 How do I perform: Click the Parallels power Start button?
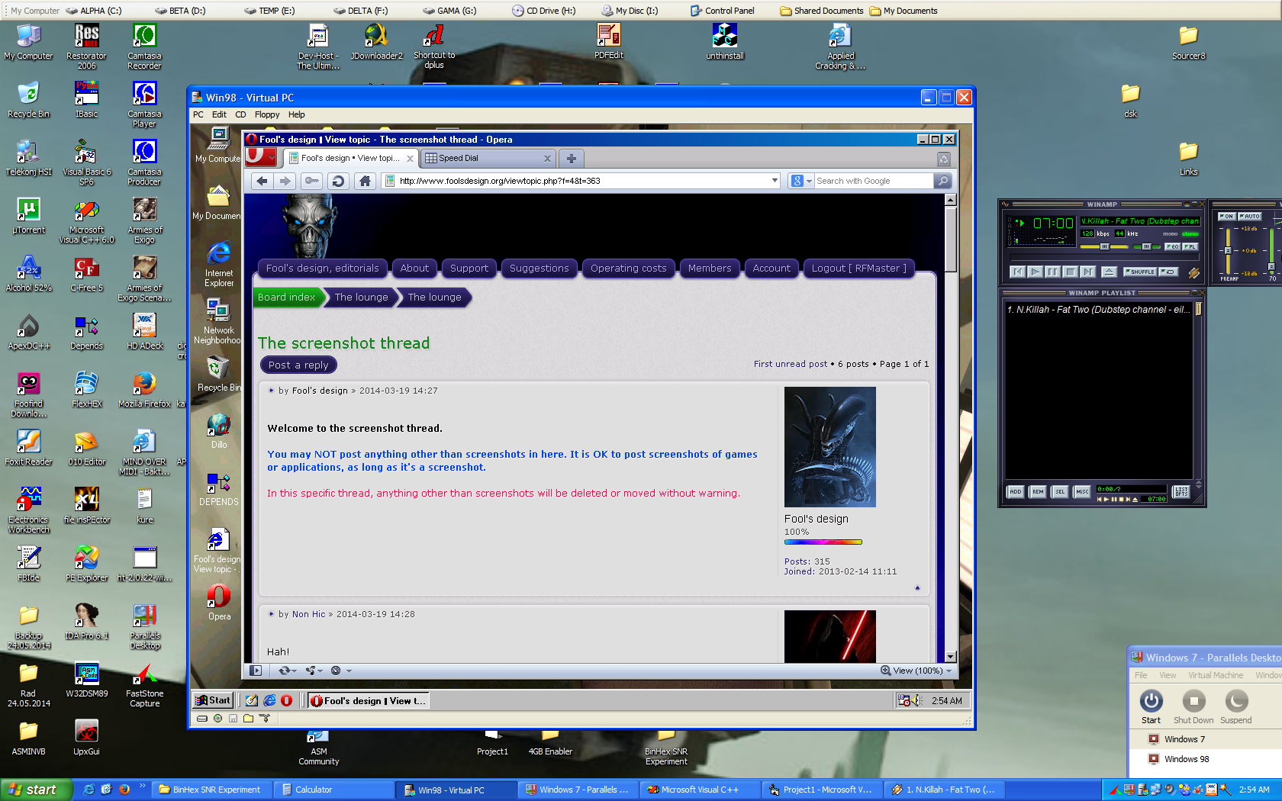coord(1151,706)
